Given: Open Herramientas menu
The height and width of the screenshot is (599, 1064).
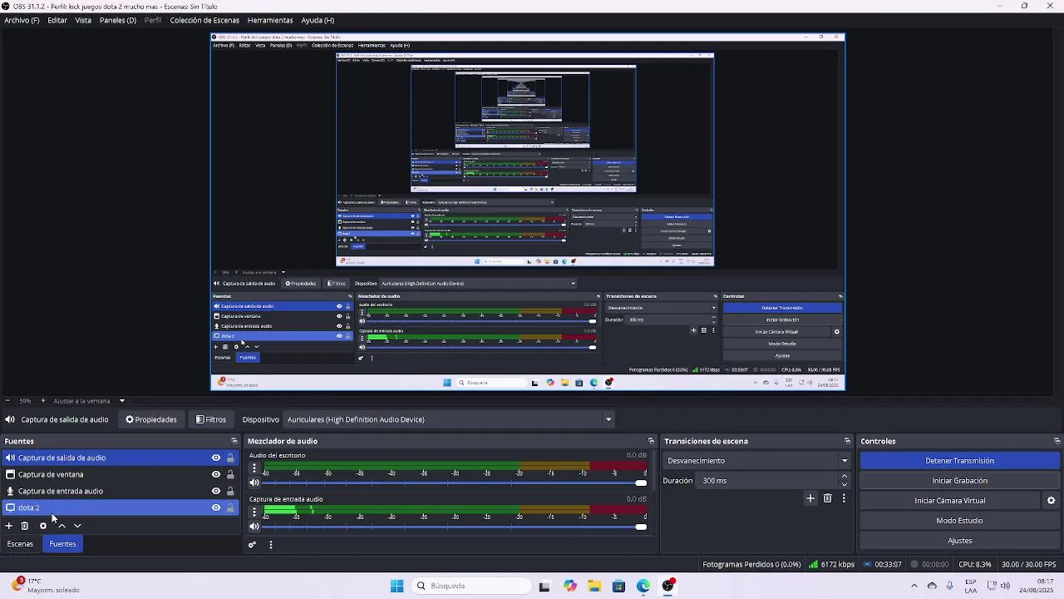Looking at the screenshot, I should tap(270, 20).
